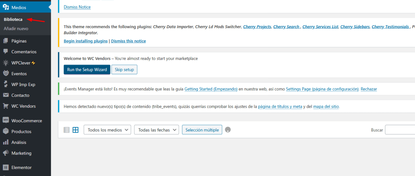415x176 pixels.
Task: Open the Medios menu icon
Action: pyautogui.click(x=6, y=7)
